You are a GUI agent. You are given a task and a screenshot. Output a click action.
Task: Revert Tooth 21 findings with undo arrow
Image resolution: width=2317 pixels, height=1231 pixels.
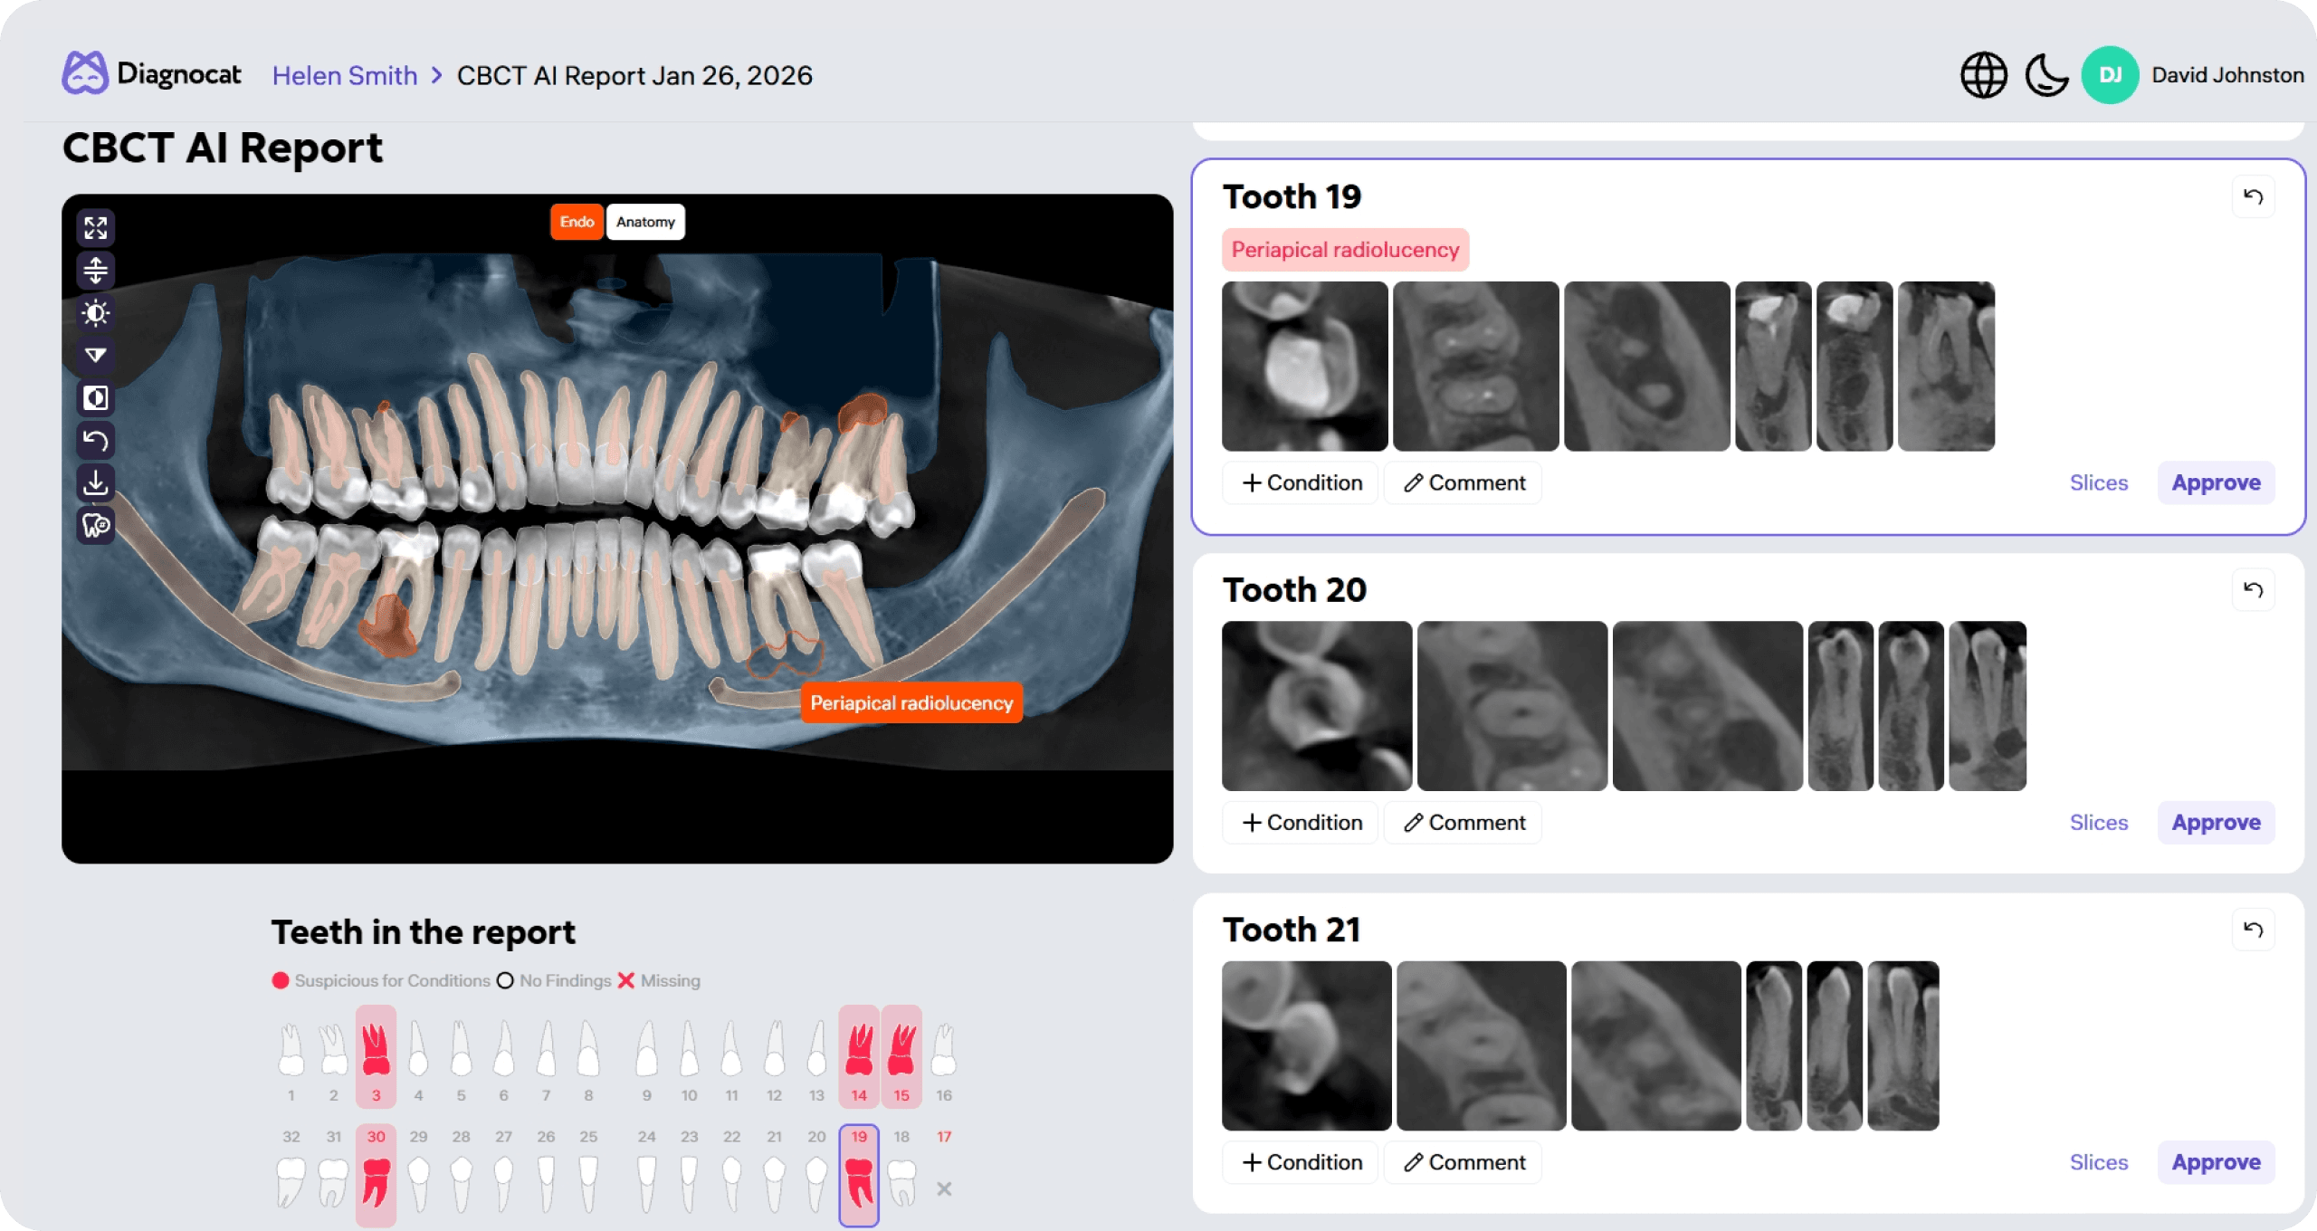tap(2253, 929)
